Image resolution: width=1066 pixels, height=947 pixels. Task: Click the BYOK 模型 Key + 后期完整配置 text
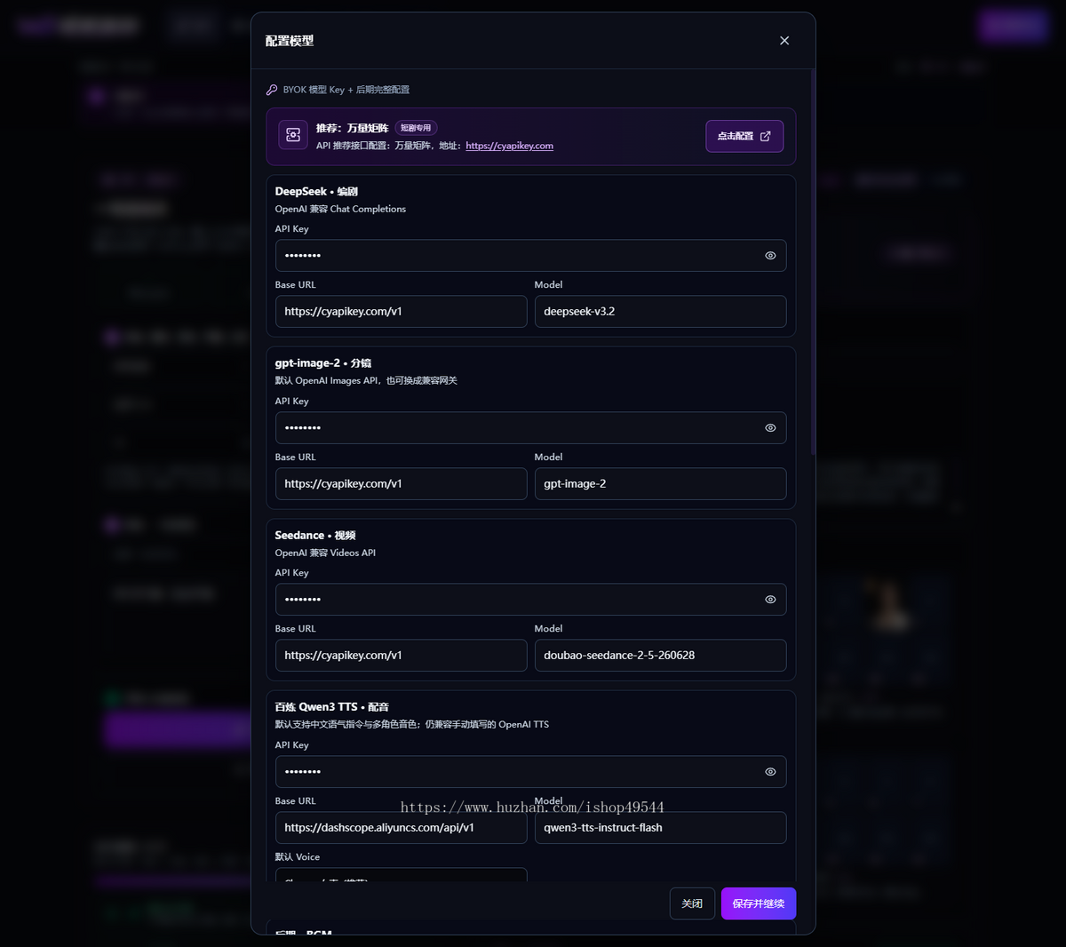click(346, 90)
